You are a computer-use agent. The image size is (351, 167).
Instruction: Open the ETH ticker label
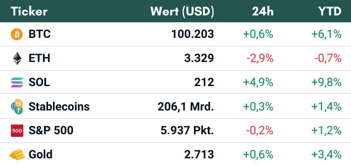coord(39,58)
